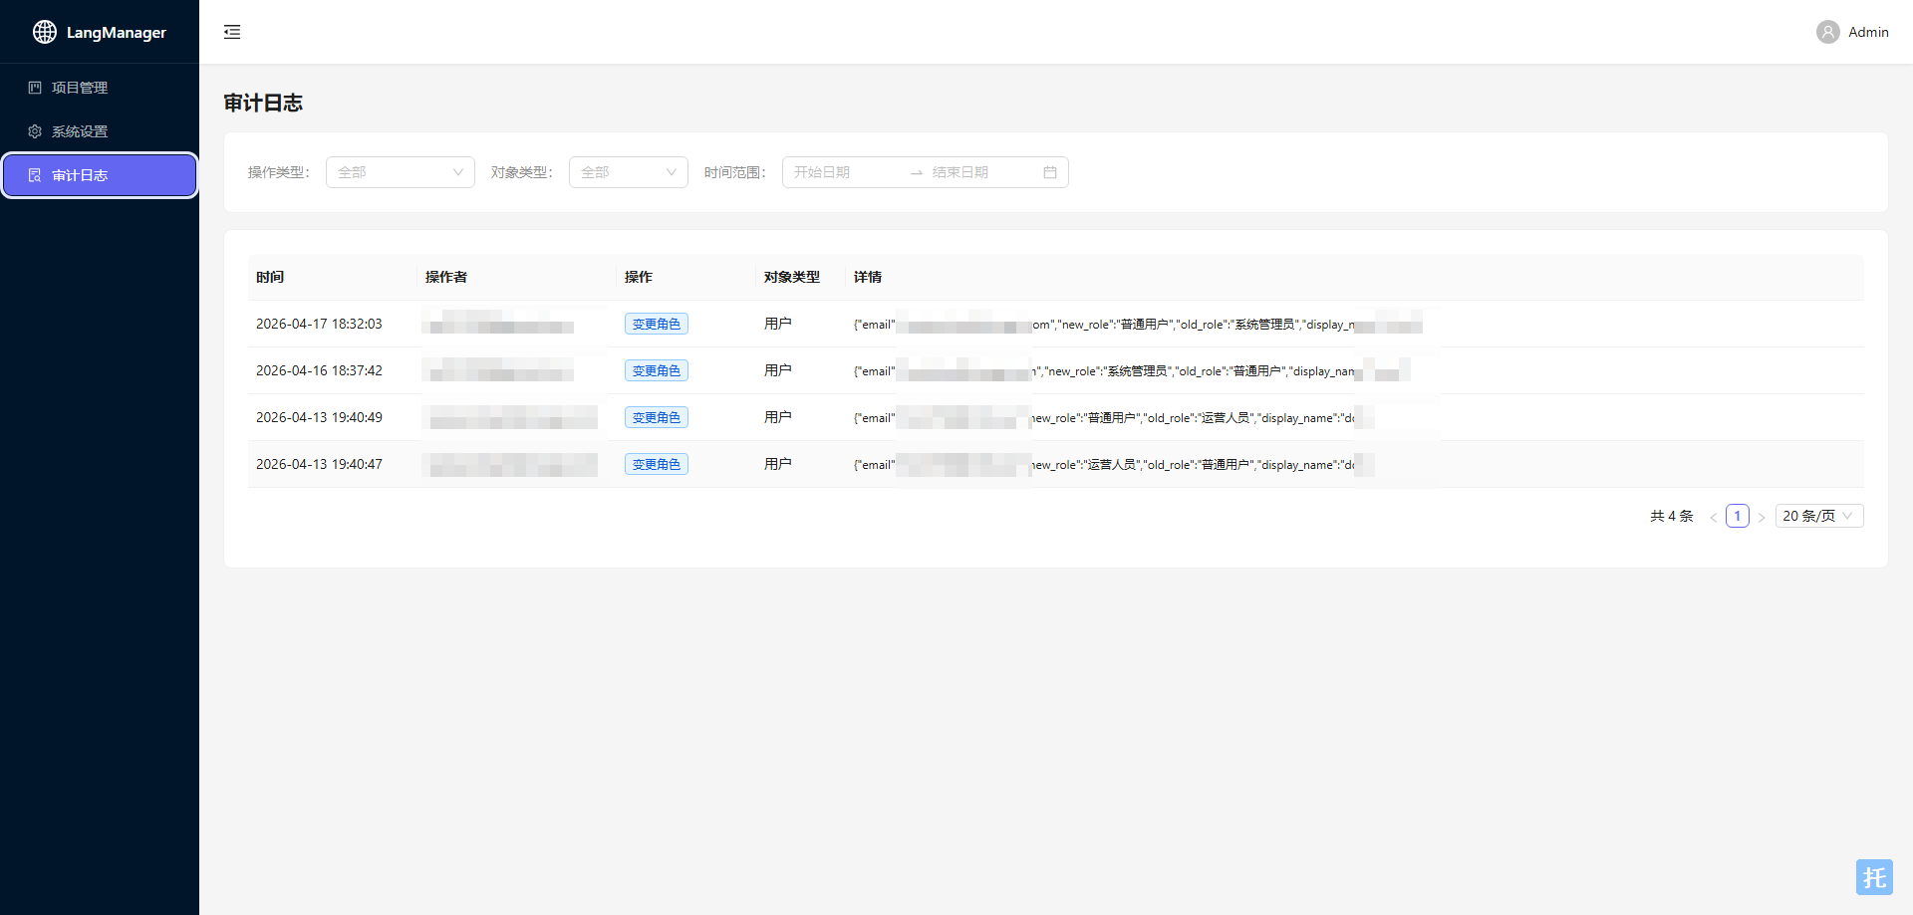Click the audit log sidebar icon
This screenshot has width=1913, height=915.
click(35, 175)
